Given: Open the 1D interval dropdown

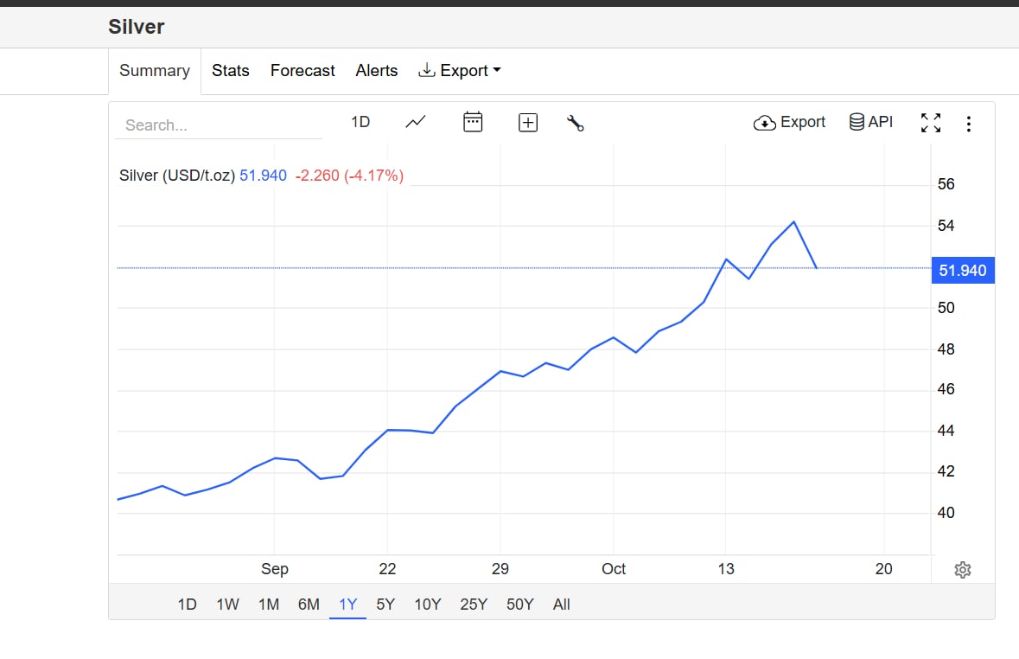Looking at the screenshot, I should pos(360,122).
